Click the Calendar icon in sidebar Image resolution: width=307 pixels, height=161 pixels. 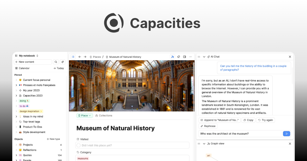click(16, 68)
